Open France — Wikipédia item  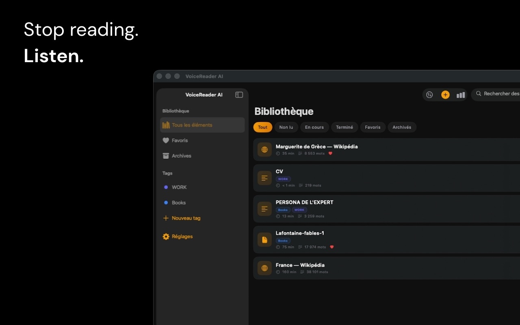pos(386,268)
